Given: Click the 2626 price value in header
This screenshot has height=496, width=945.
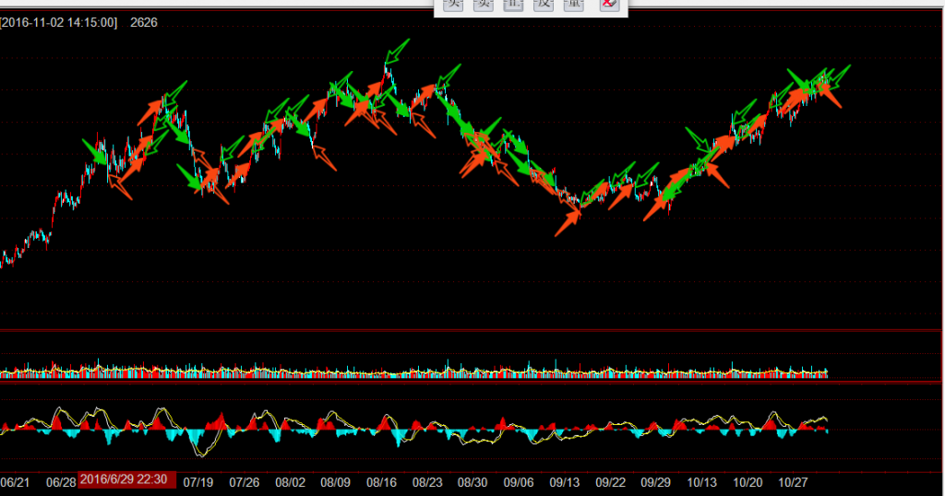Looking at the screenshot, I should point(144,22).
